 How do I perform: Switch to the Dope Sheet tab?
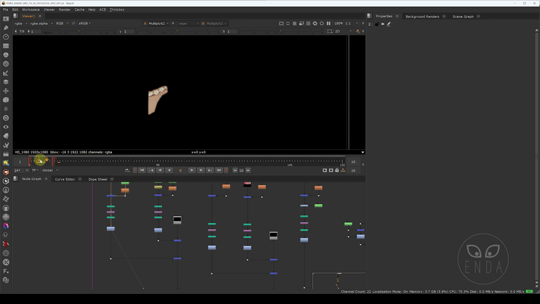(x=98, y=179)
